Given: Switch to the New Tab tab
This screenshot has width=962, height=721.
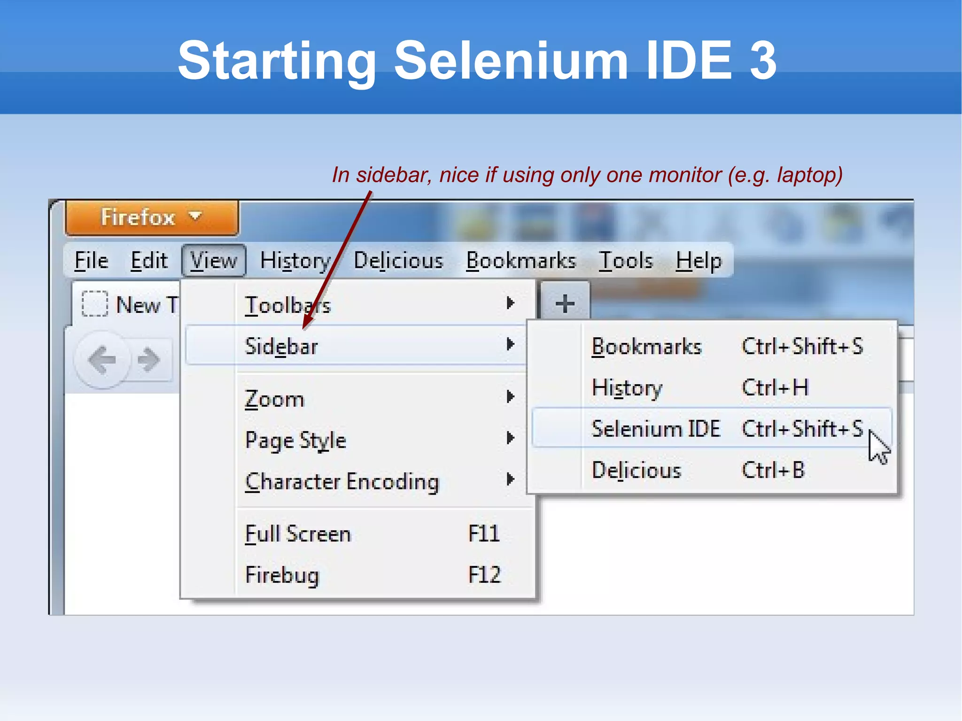Looking at the screenshot, I should click(x=146, y=305).
